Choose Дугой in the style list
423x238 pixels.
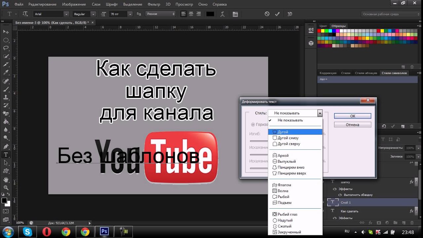[x=295, y=132]
